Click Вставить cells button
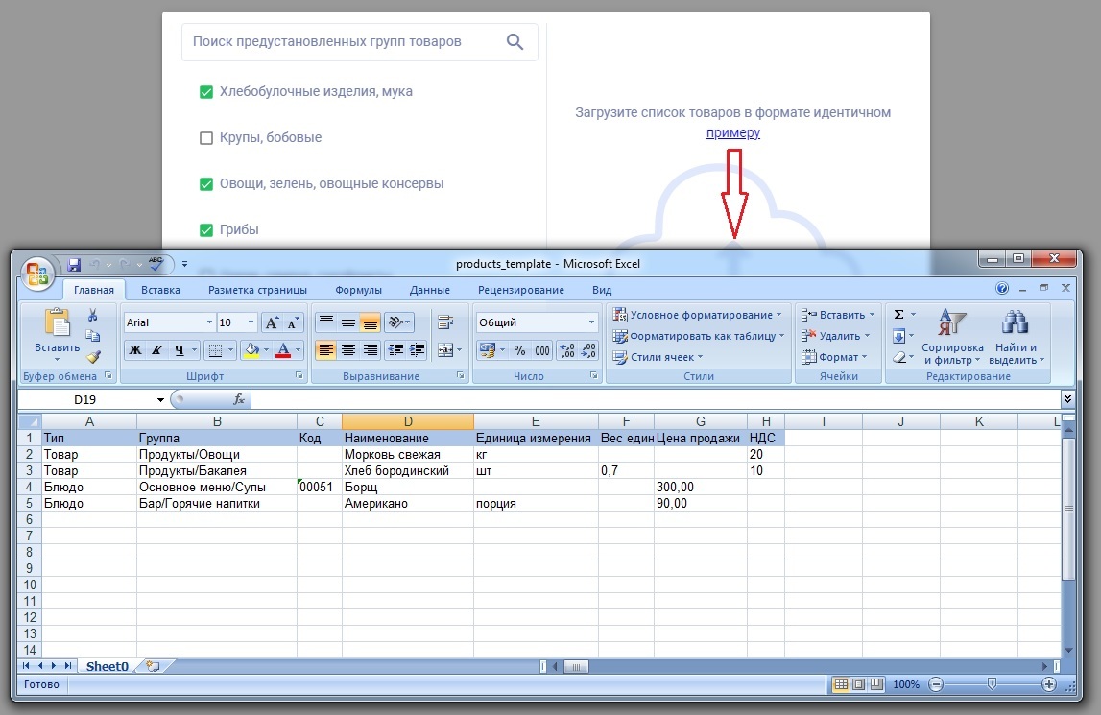Image resolution: width=1101 pixels, height=715 pixels. (x=838, y=315)
